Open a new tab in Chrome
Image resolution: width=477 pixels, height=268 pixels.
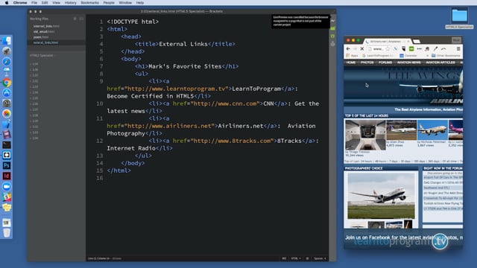[417, 42]
